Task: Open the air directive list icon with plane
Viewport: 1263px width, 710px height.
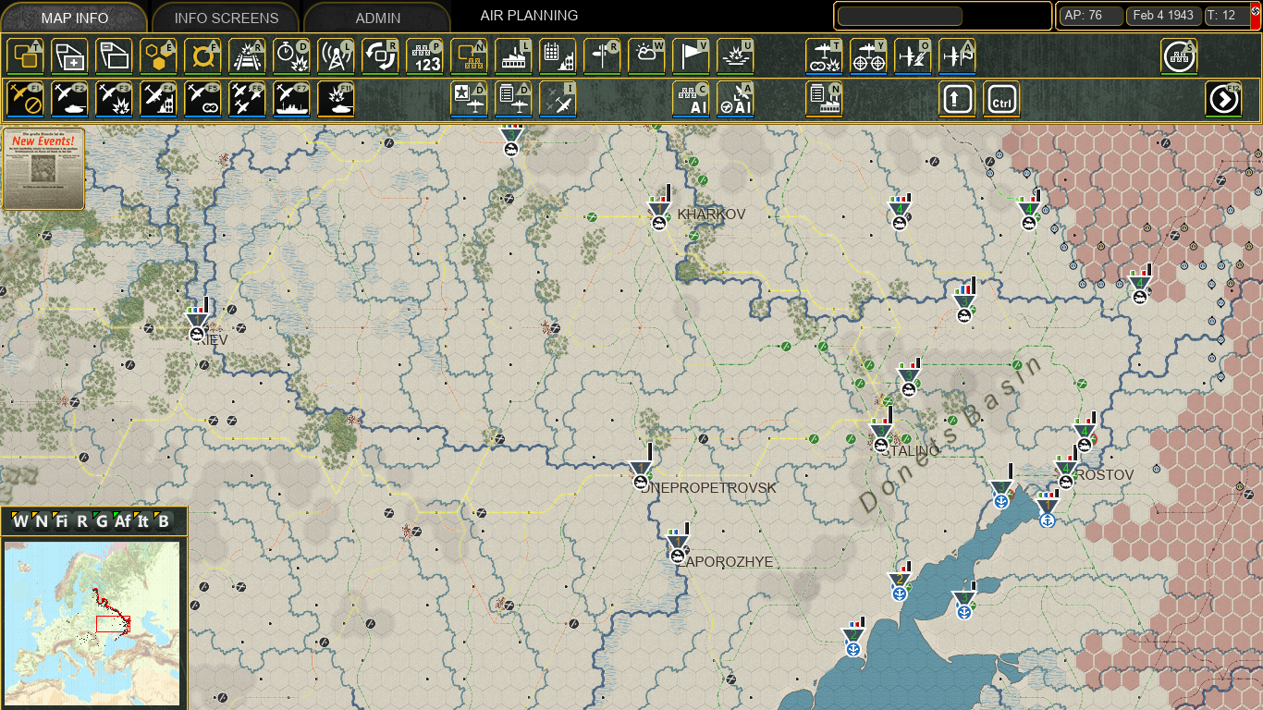Action: (x=513, y=99)
